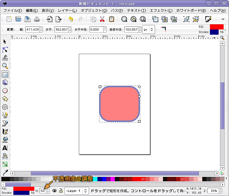Toggle the layer lock icon
Screen dimensions: 229x196
pyautogui.click(x=60, y=191)
